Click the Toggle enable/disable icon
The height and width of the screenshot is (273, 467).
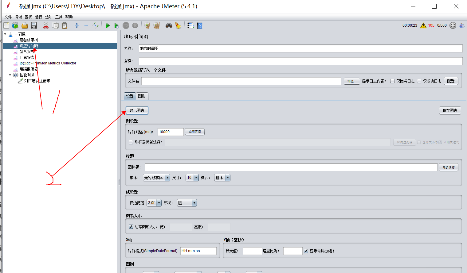96,25
